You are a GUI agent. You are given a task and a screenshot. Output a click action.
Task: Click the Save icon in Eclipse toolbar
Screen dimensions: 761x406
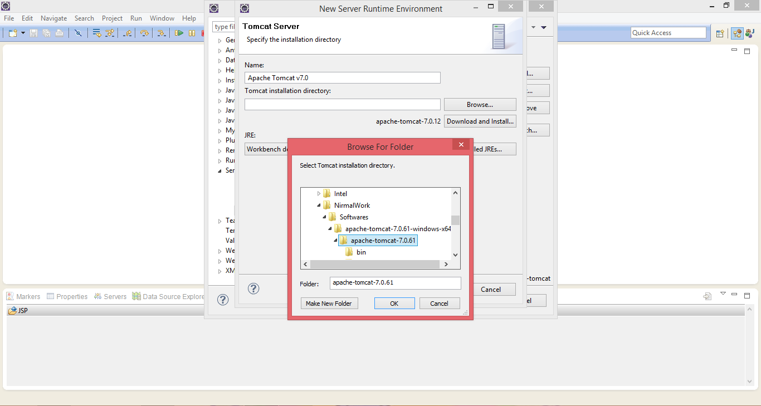click(x=33, y=33)
